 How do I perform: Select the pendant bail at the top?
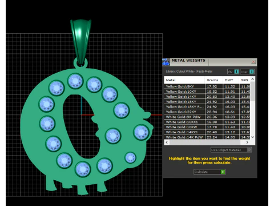80,41
